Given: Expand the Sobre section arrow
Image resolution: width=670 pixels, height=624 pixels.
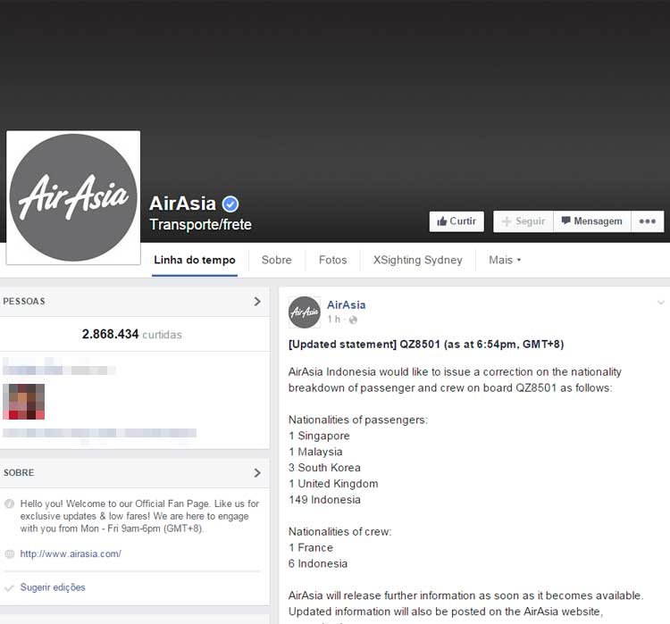Looking at the screenshot, I should pyautogui.click(x=257, y=473).
